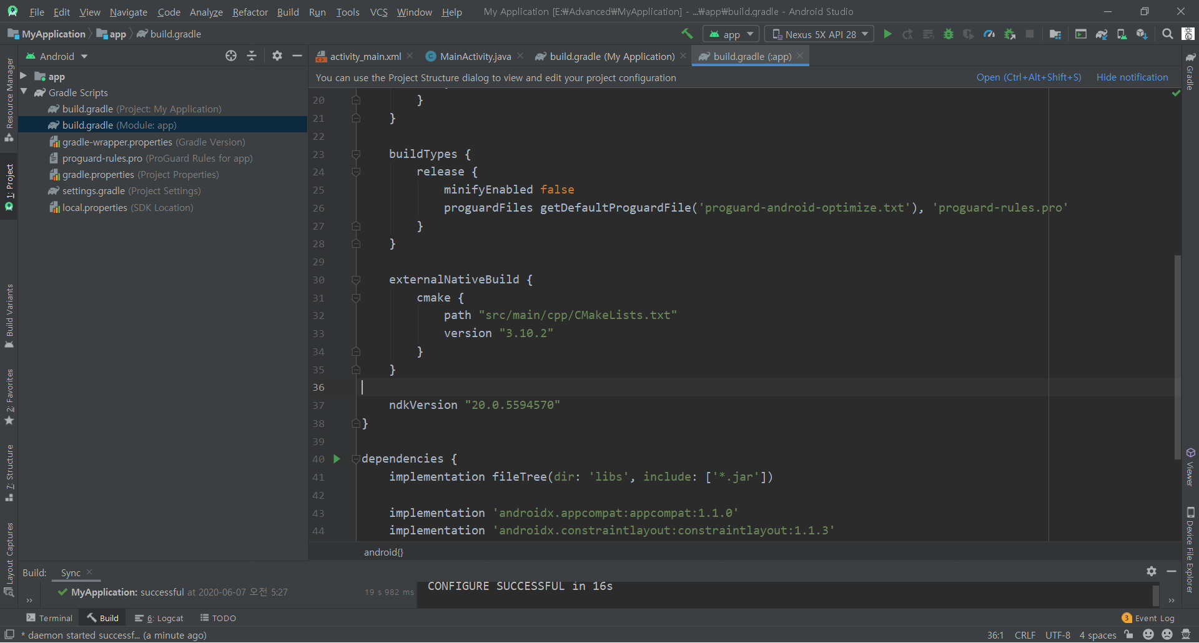1199x643 pixels.
Task: Click Open (Ctrl+Alt+Shift+S) link
Action: click(x=1029, y=77)
